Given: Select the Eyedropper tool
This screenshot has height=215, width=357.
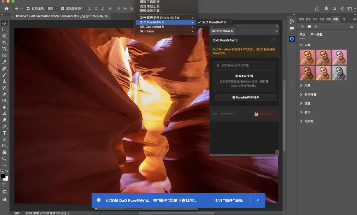Looking at the screenshot, I should [4, 62].
